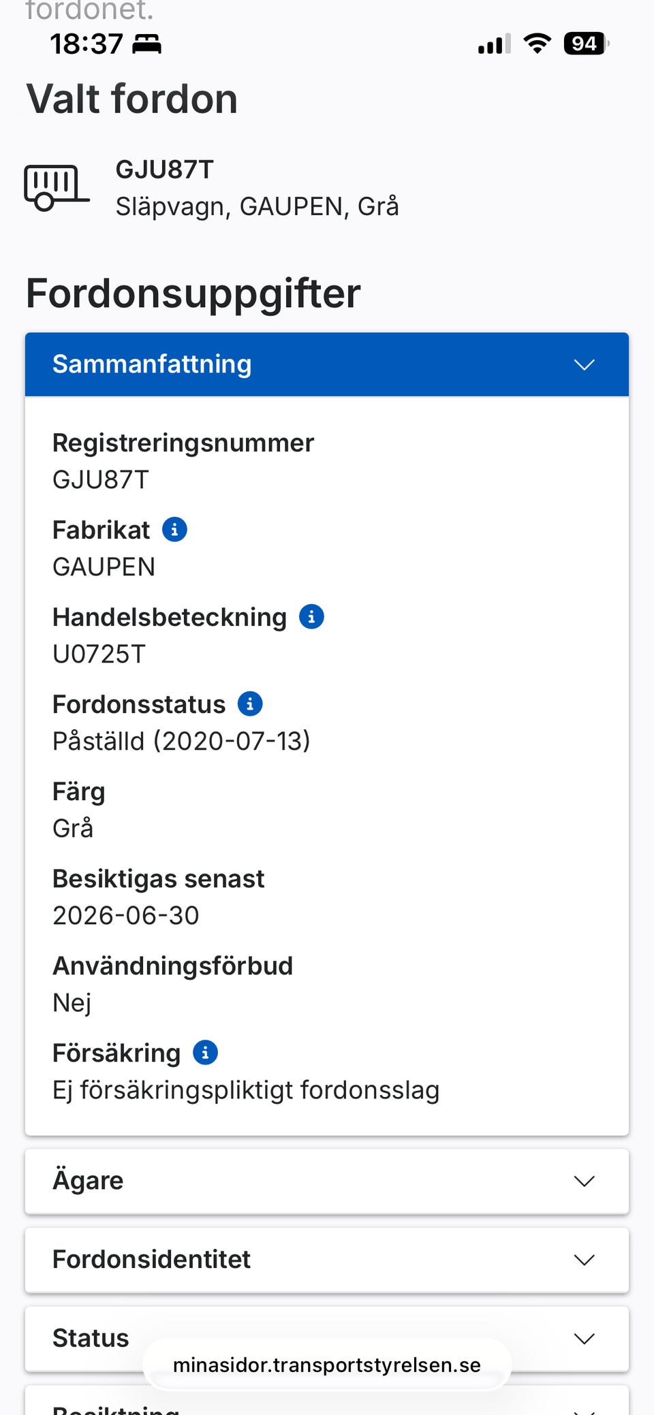The height and width of the screenshot is (1415, 654).
Task: Click the Sammanfattning header label
Action: [152, 364]
